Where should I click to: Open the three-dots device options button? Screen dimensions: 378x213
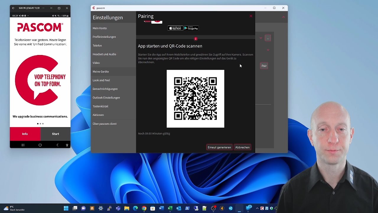(268, 38)
